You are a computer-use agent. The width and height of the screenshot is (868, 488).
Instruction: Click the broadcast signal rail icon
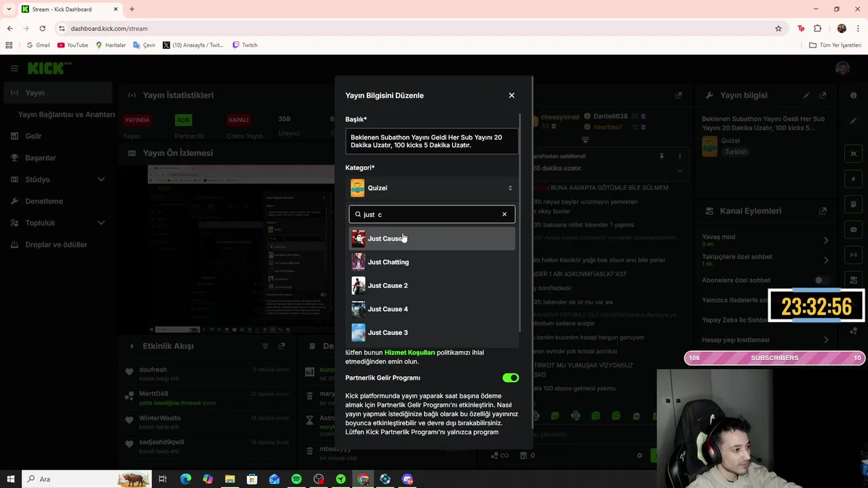(853, 255)
